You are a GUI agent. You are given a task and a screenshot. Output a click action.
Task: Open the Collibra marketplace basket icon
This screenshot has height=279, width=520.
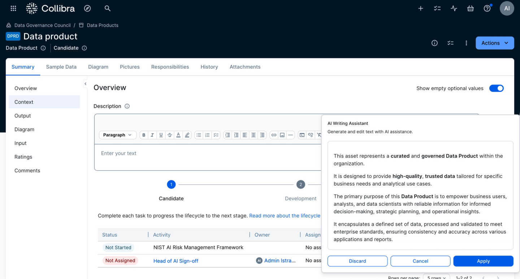coord(470,8)
